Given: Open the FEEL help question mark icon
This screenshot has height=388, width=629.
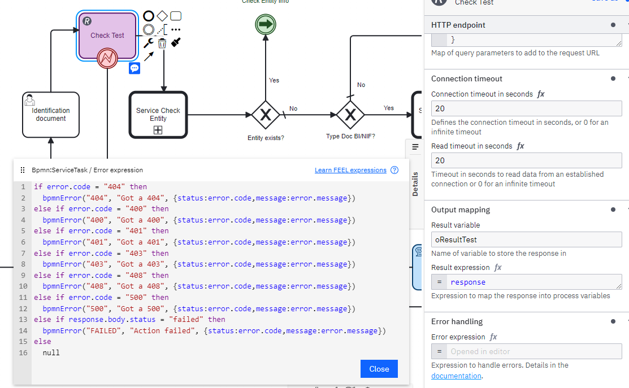Looking at the screenshot, I should click(x=394, y=170).
